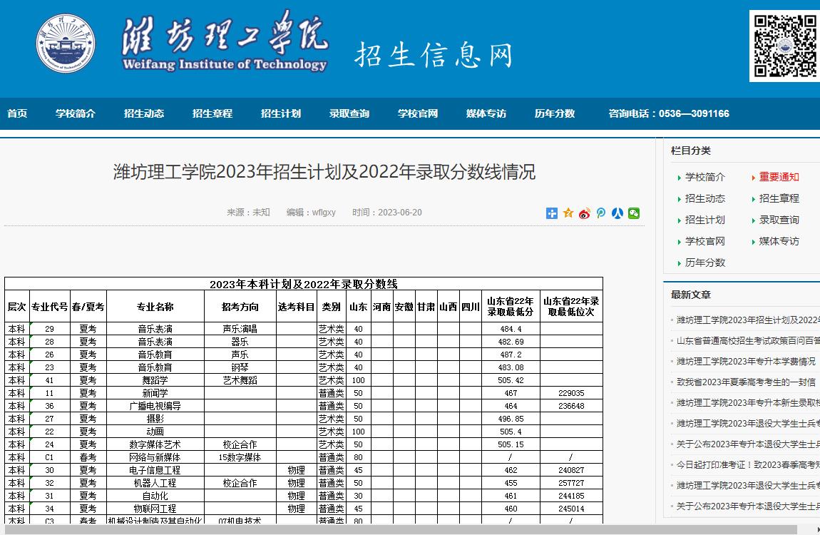Screen dimensions: 820x535
Task: Click sidebar link 招生章程
Action: [x=779, y=199]
